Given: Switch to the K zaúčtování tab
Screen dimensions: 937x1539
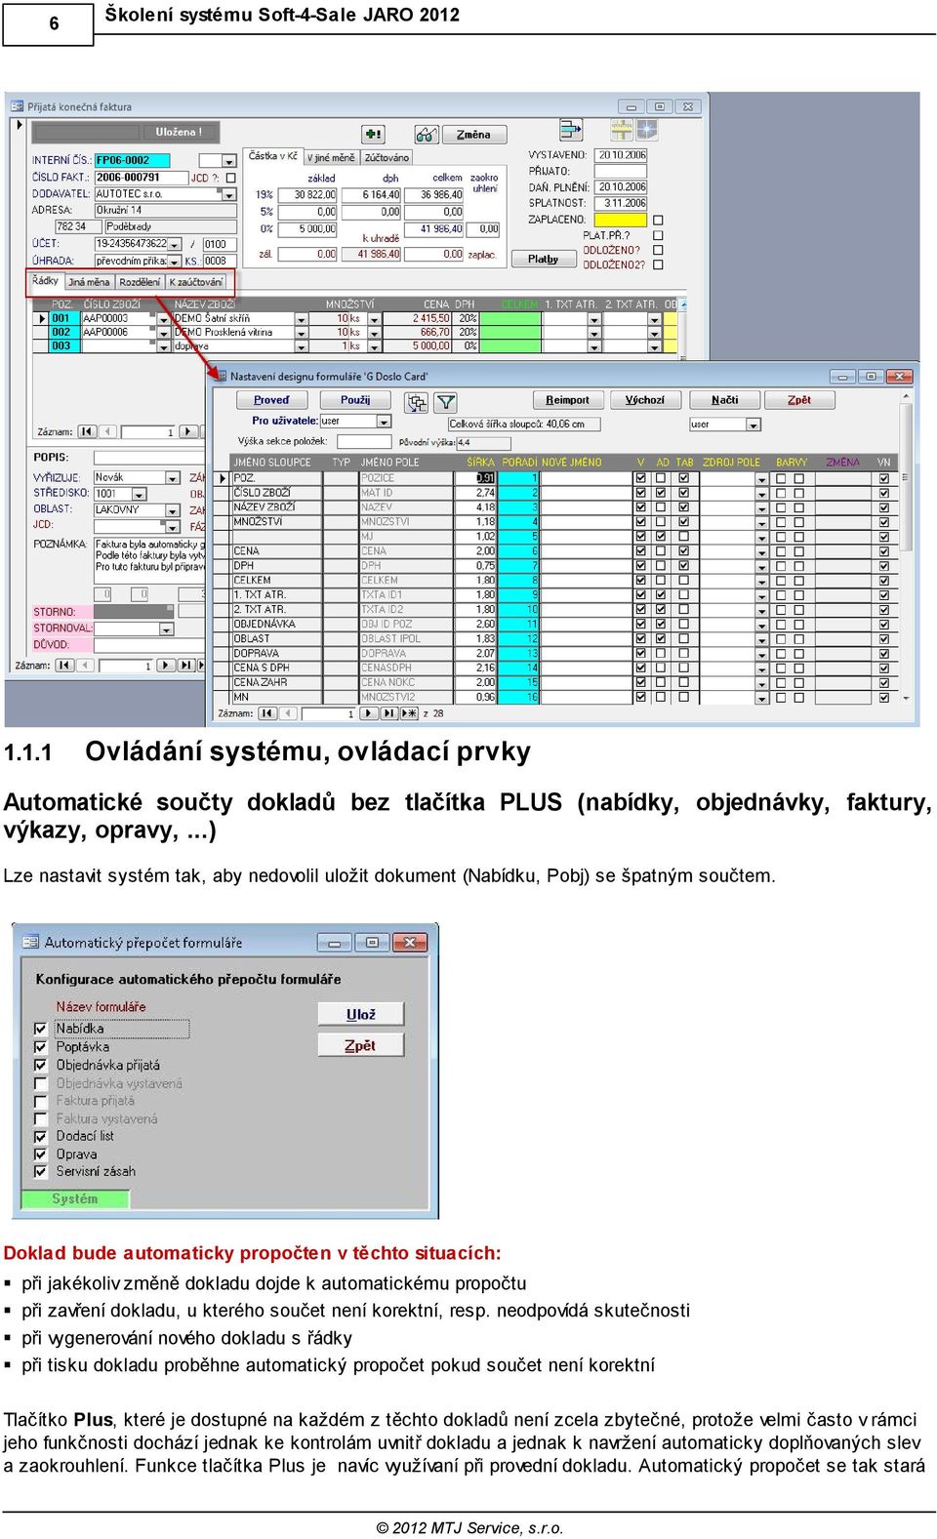Looking at the screenshot, I should point(195,282).
